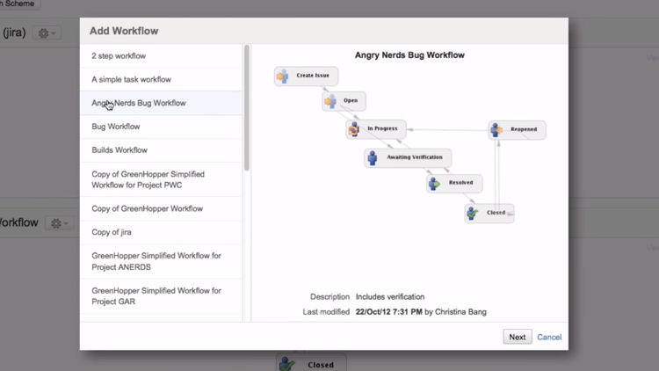Image resolution: width=659 pixels, height=371 pixels.
Task: Select Copy of GreenHopper Simplified Workflow for Project PWC
Action: pyautogui.click(x=161, y=179)
